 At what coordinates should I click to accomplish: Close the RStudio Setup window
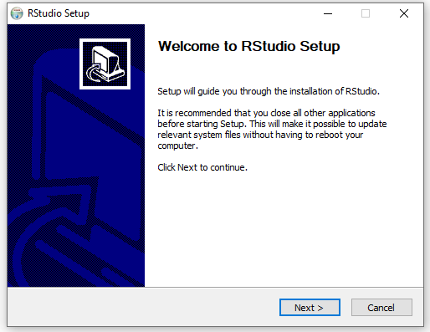[404, 13]
